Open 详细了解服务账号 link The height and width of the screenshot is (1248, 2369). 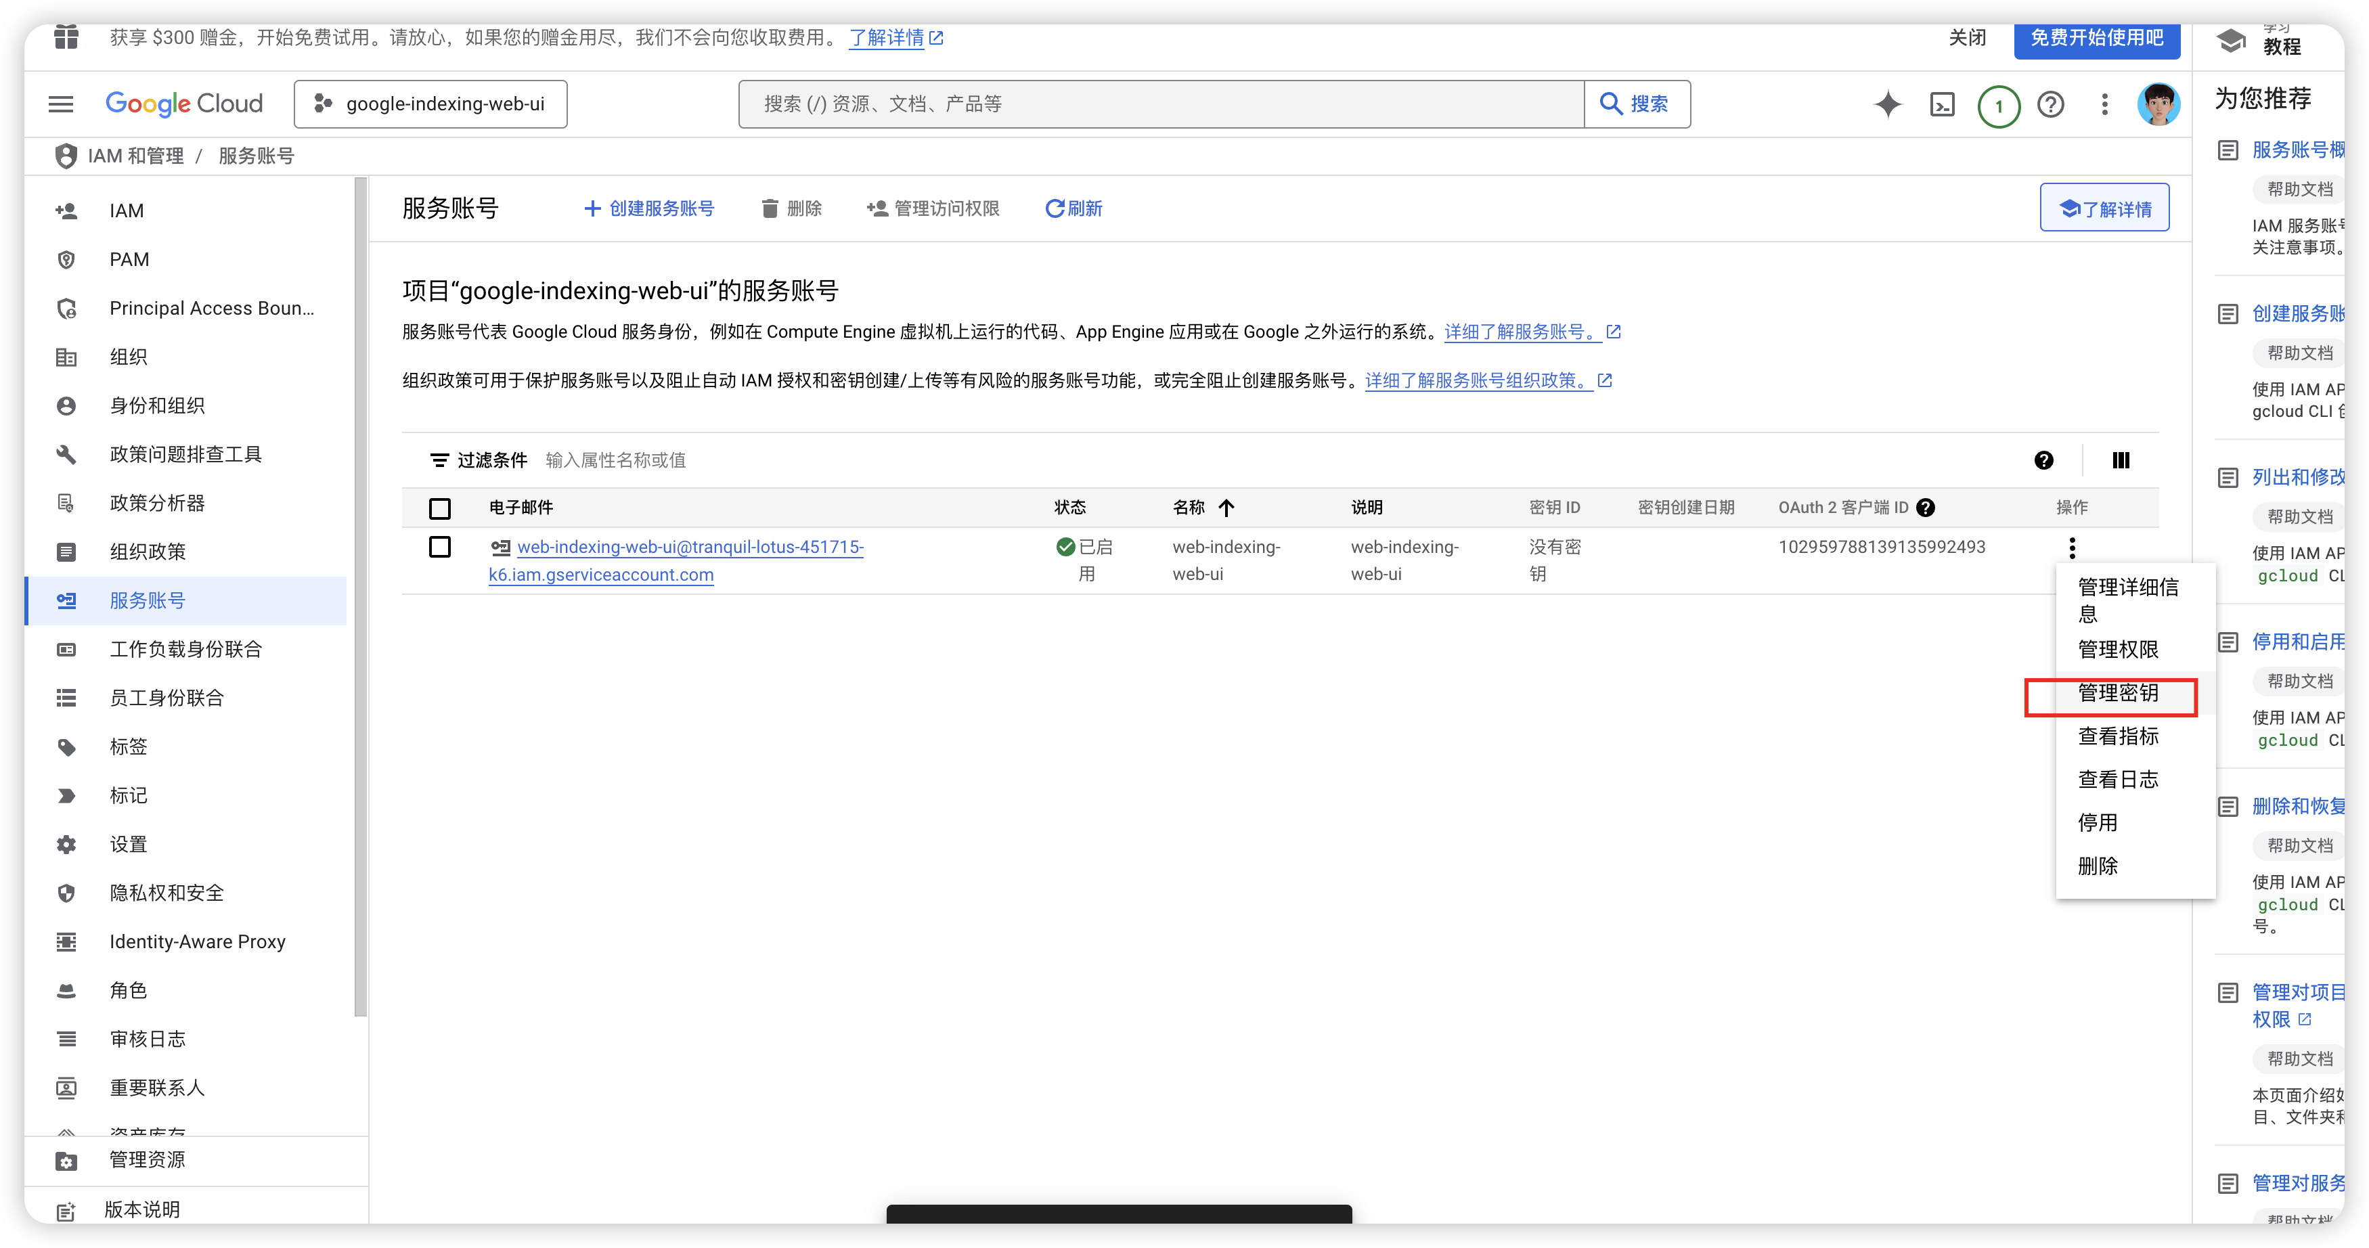click(x=1532, y=332)
